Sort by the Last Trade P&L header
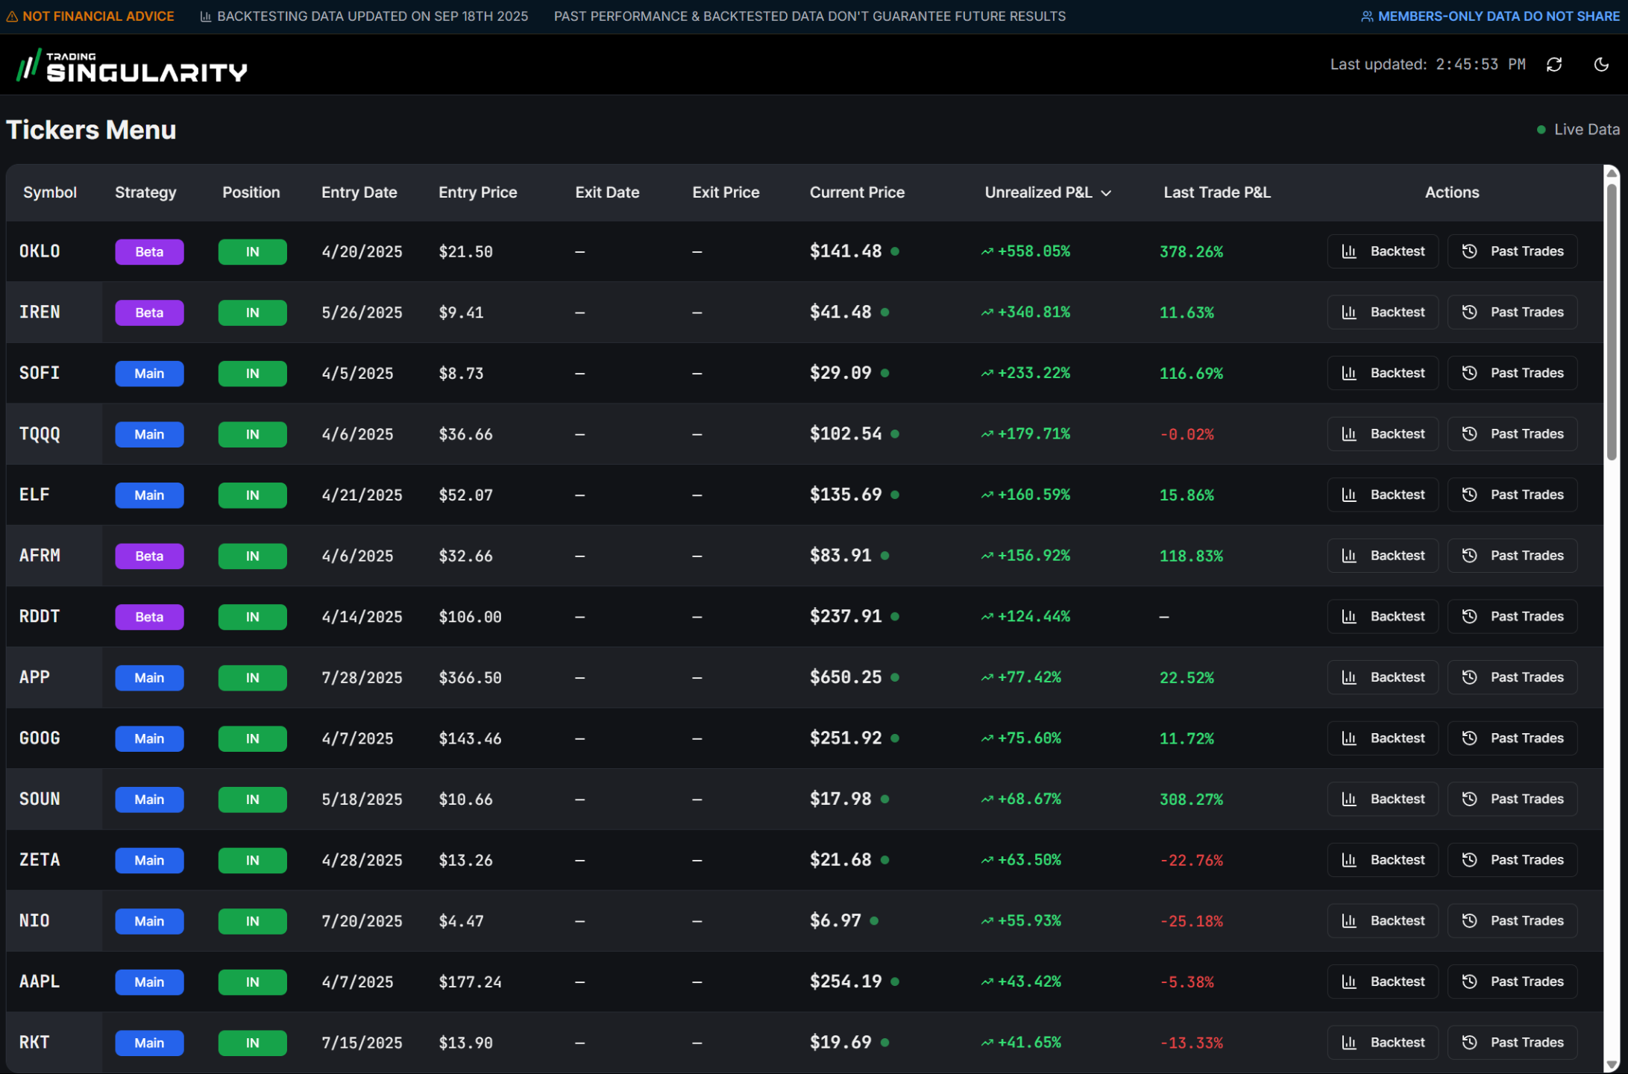 (x=1217, y=192)
